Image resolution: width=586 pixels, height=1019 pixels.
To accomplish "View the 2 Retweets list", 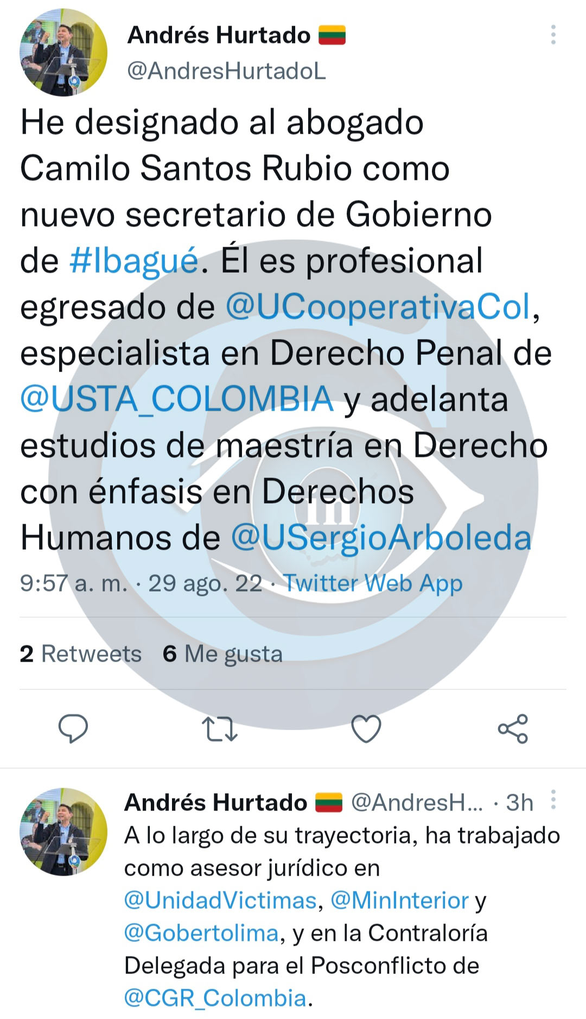I will (81, 654).
